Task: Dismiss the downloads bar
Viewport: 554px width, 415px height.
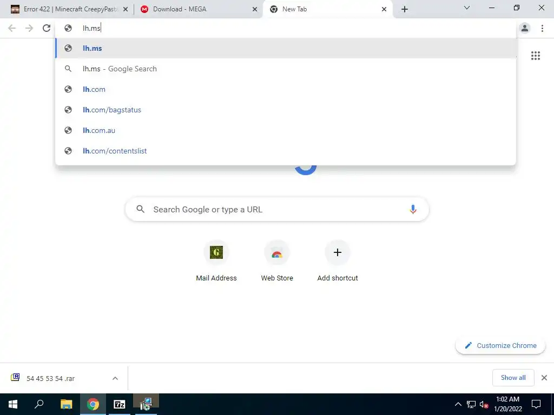Action: pyautogui.click(x=544, y=378)
